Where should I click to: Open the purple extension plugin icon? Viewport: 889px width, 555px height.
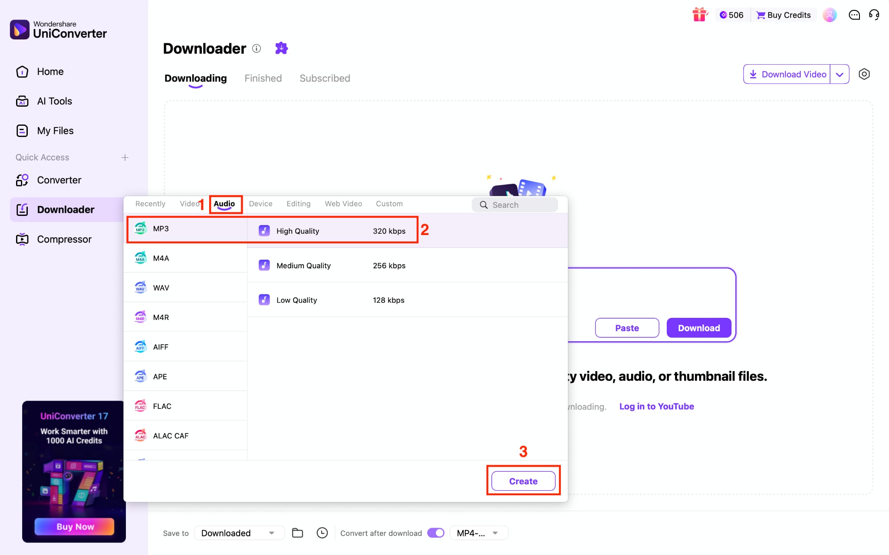tap(281, 48)
